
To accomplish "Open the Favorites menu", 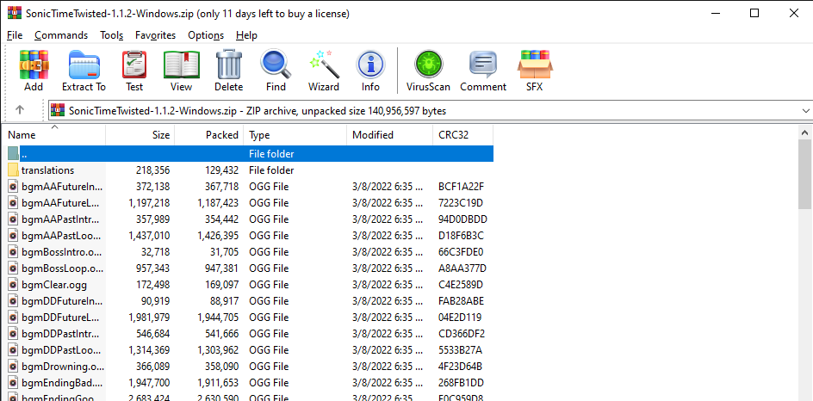I will [156, 35].
